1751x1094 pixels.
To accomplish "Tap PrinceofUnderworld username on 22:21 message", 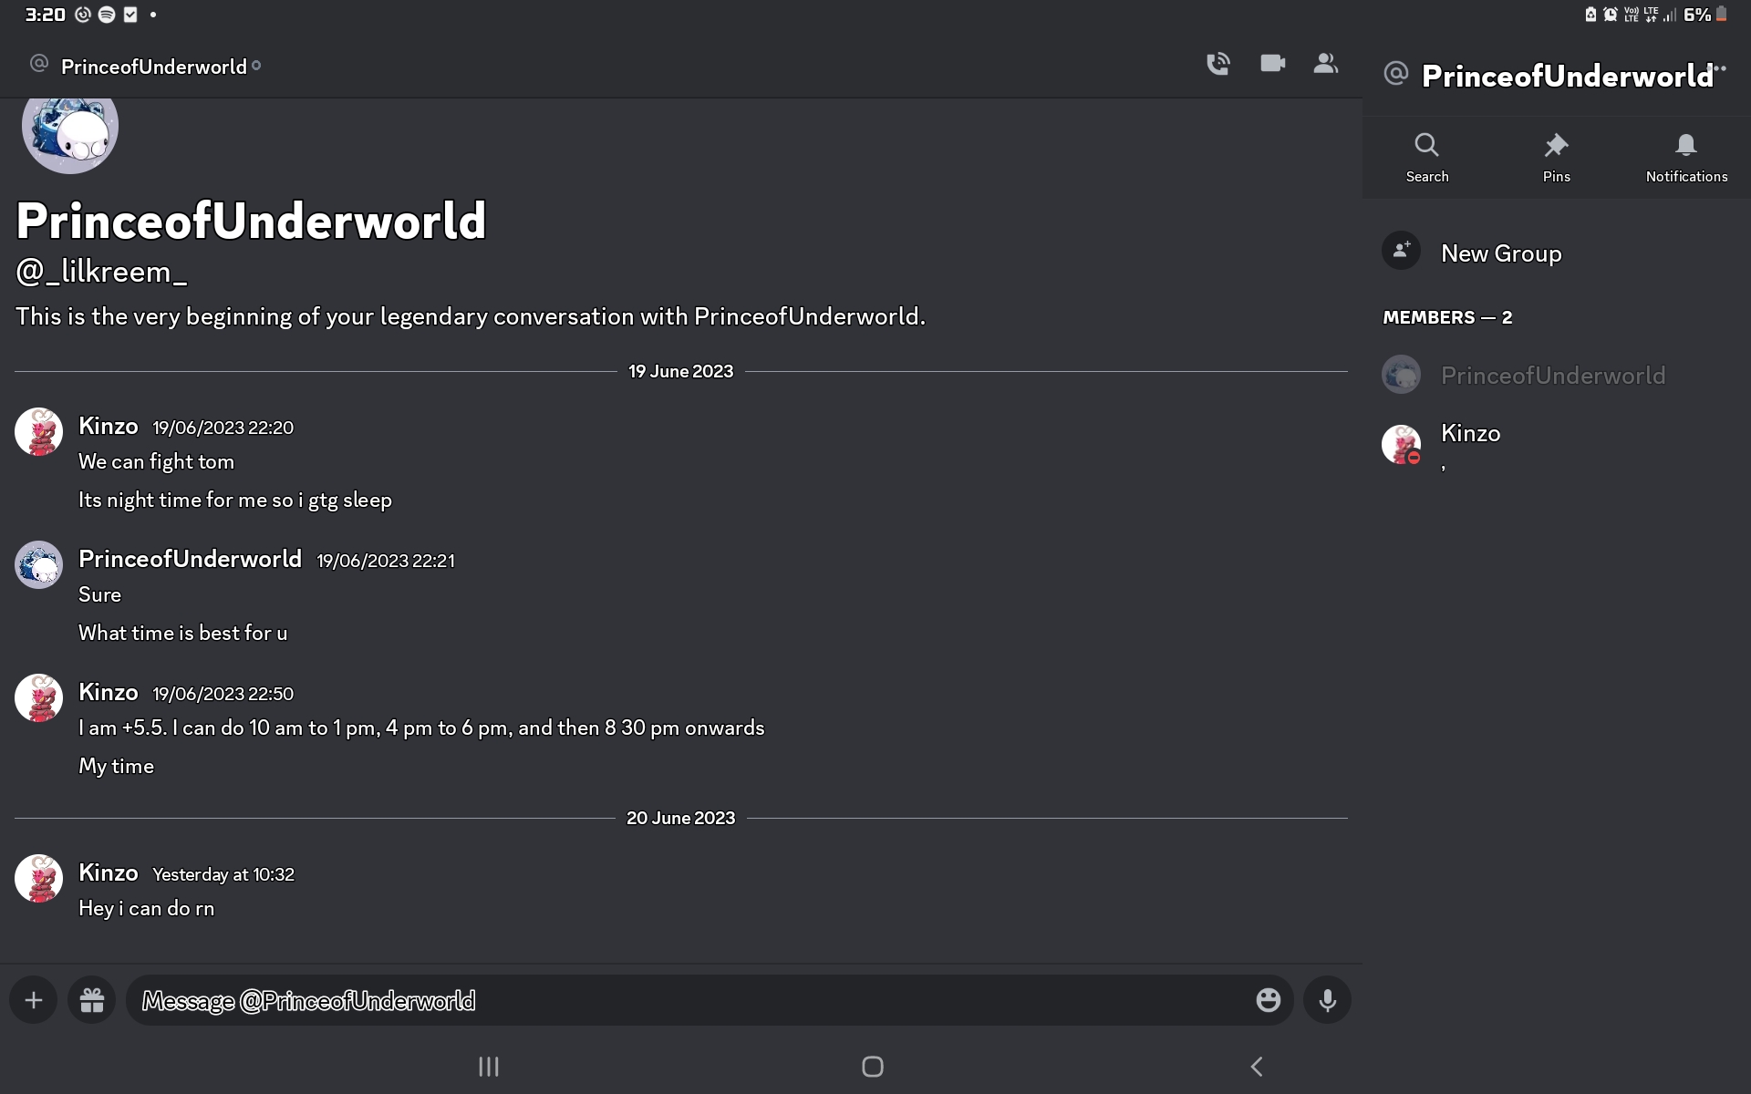I will tap(190, 559).
